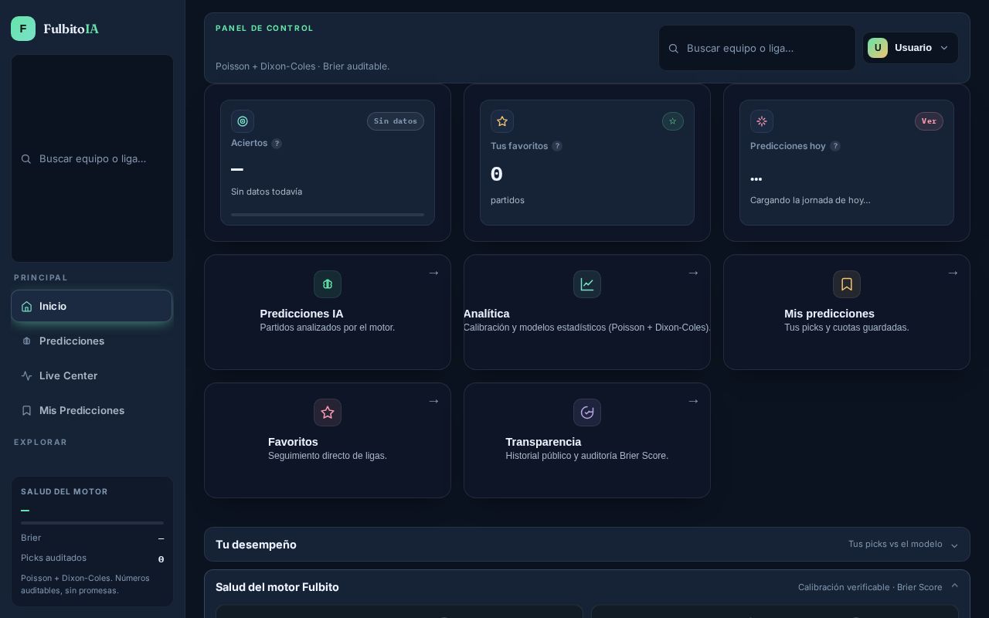Open Mis Predicciones in the sidebar
Viewport: 989px width, 618px height.
91,410
